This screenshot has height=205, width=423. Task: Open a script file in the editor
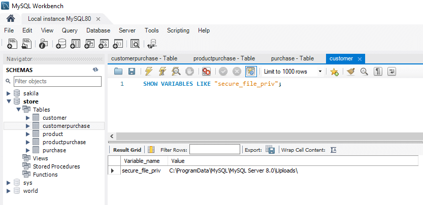click(118, 72)
